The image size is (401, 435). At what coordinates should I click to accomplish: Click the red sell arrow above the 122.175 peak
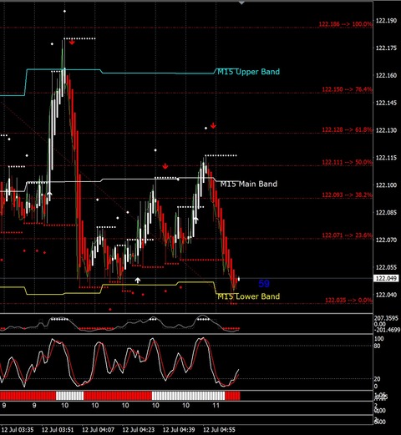(x=72, y=43)
